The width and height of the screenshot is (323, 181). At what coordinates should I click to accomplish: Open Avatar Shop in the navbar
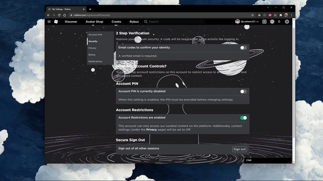coord(94,22)
